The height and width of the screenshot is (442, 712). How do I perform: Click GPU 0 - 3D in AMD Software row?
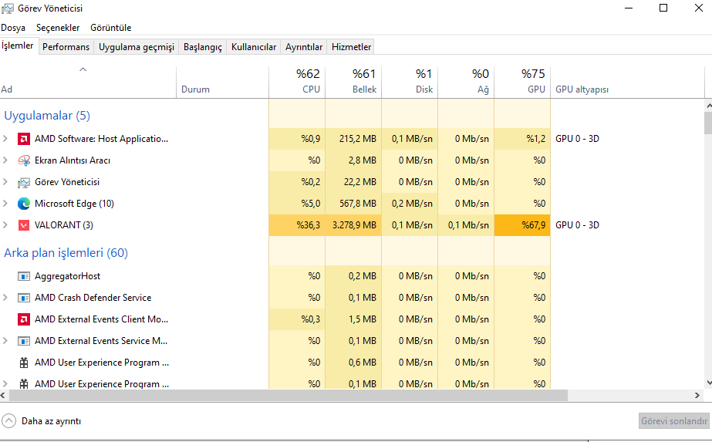click(x=577, y=139)
